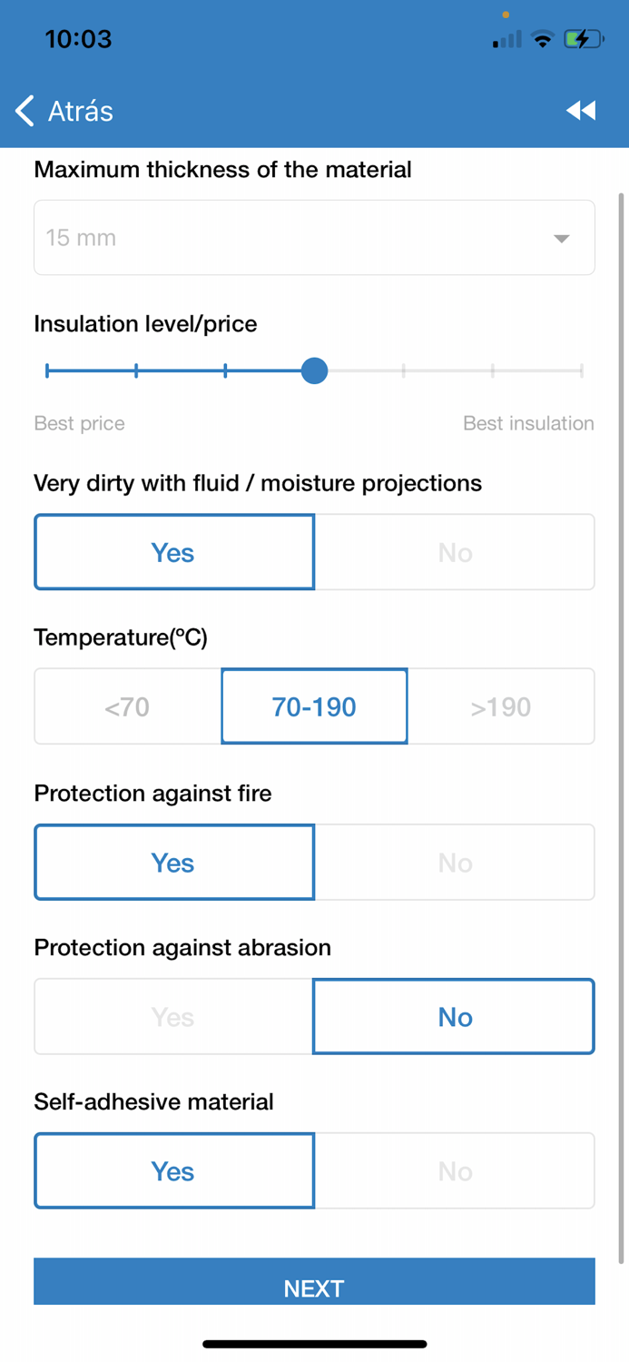Set insulation slider to Best insulation end
The height and width of the screenshot is (1362, 629).
pyautogui.click(x=581, y=370)
